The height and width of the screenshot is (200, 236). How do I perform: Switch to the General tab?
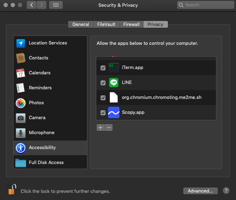coord(81,24)
